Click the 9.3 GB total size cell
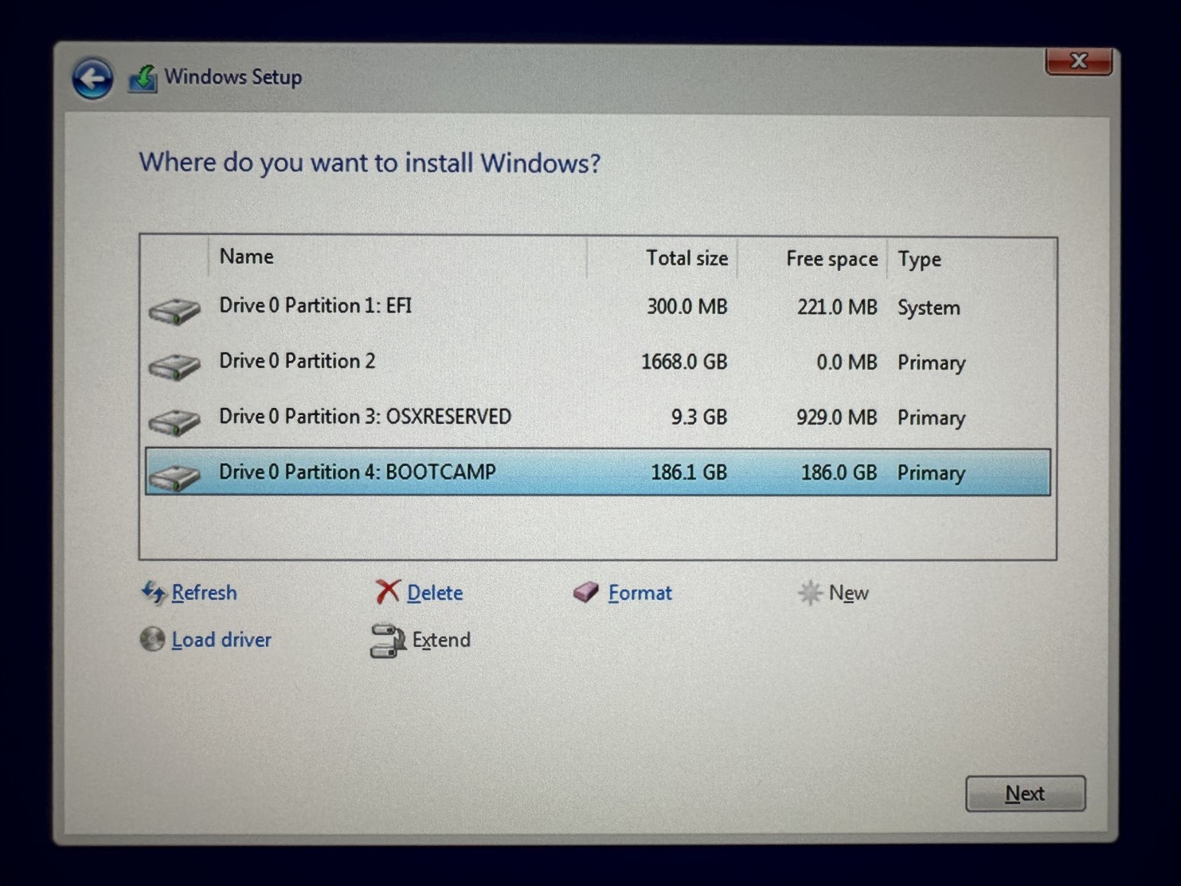Viewport: 1181px width, 886px height. point(699,418)
